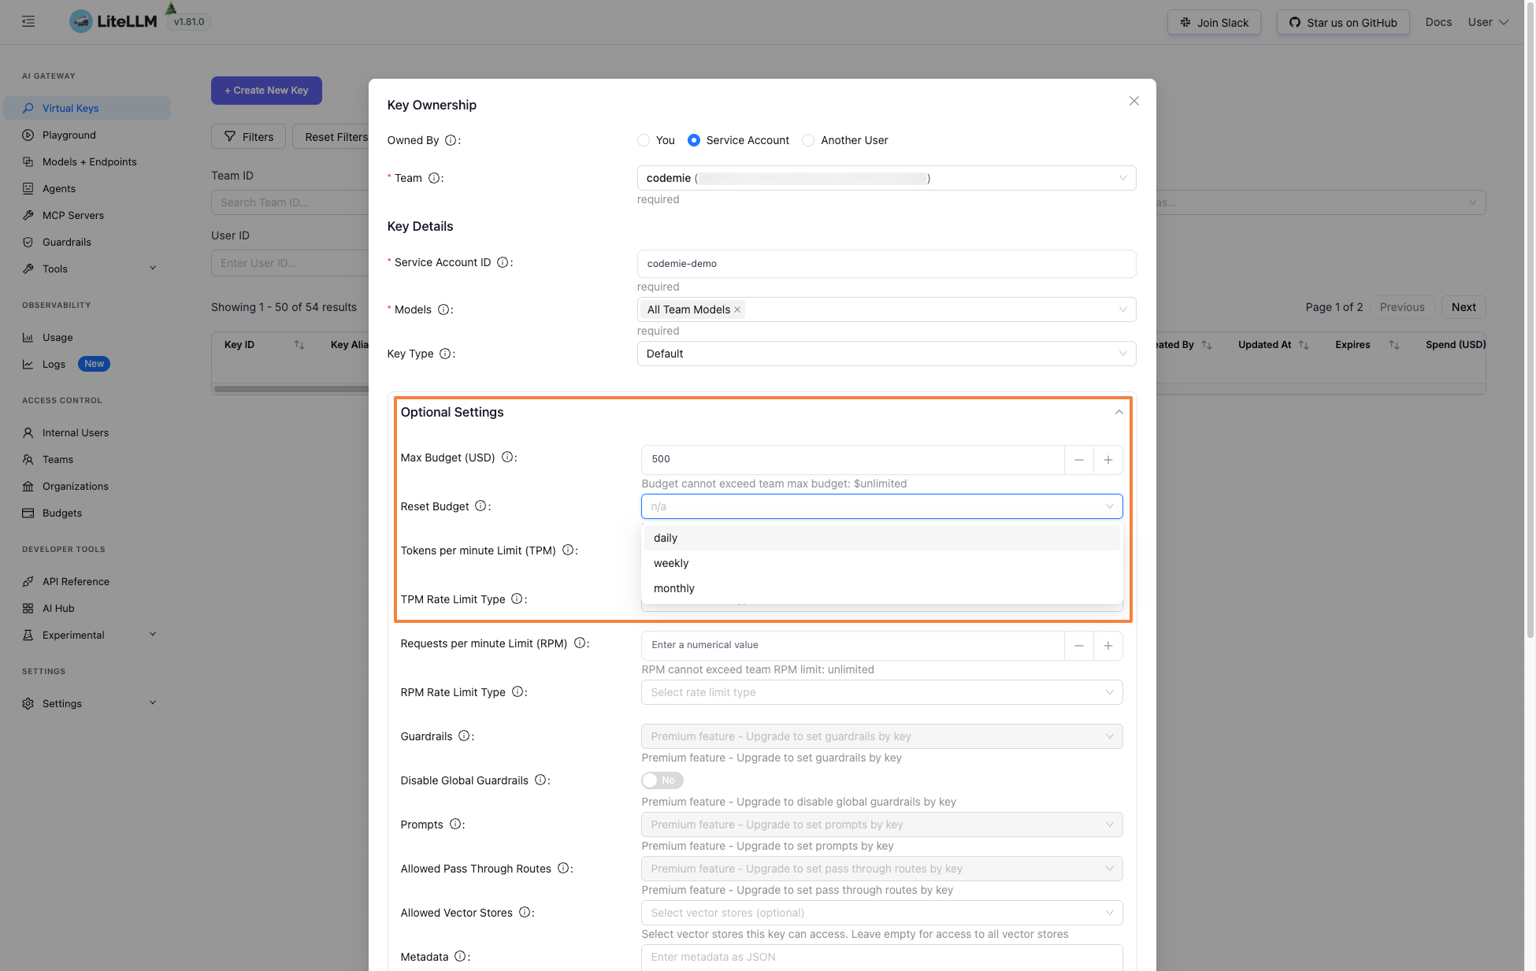Click the Reset Budget info icon
Screen dimensions: 1536x971
[x=480, y=506]
